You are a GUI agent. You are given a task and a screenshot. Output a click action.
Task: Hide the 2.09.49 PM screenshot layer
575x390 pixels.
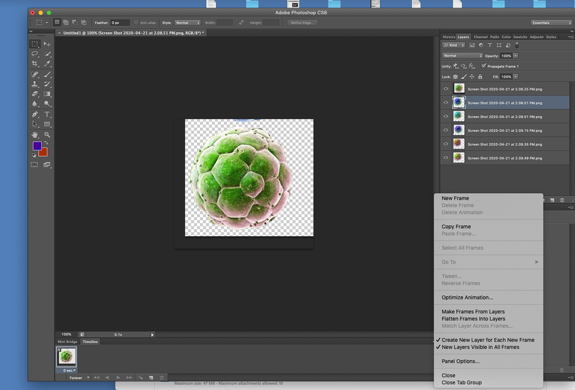tap(445, 158)
